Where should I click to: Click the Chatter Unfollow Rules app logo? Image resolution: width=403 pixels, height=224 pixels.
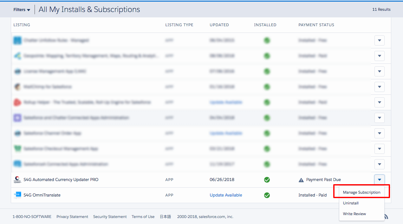coord(17,40)
